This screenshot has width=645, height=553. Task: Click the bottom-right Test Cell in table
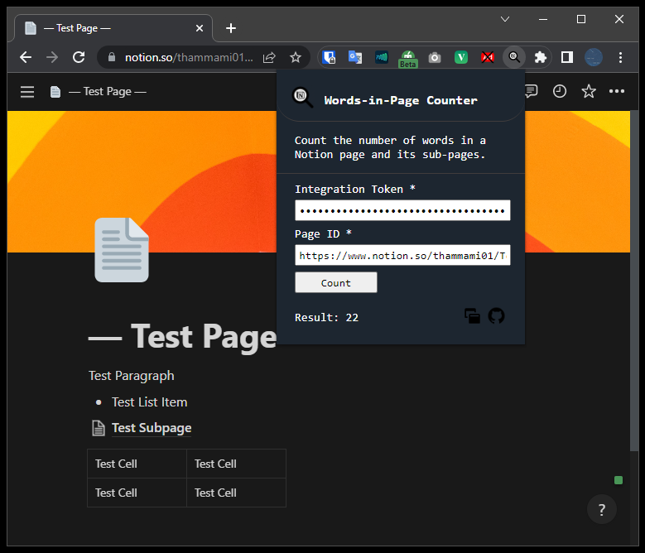point(236,493)
